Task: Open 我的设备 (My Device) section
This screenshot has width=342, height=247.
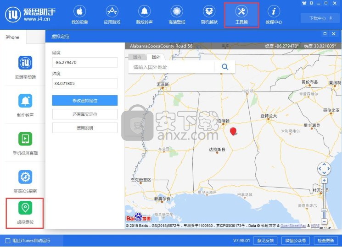Action: click(79, 15)
